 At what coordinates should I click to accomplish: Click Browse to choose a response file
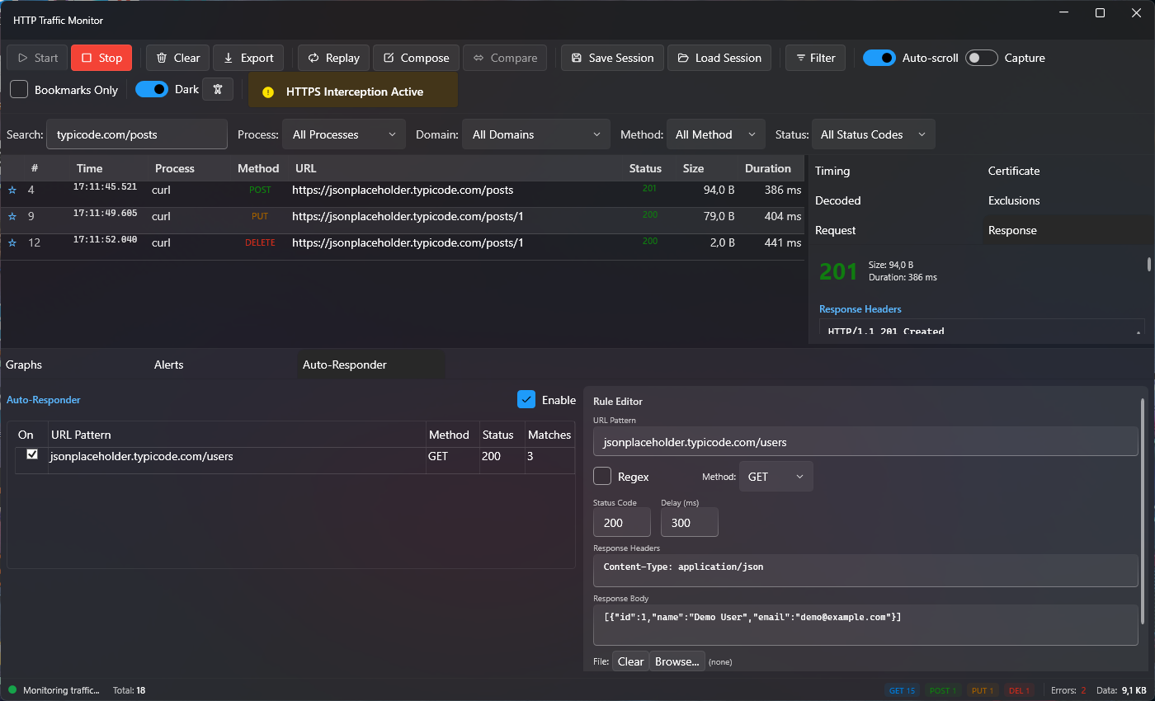point(677,661)
